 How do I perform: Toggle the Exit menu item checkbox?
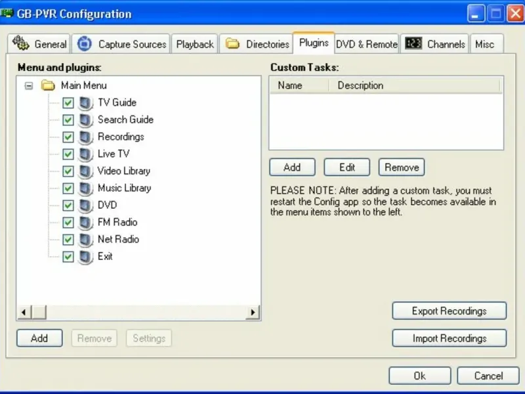click(68, 257)
